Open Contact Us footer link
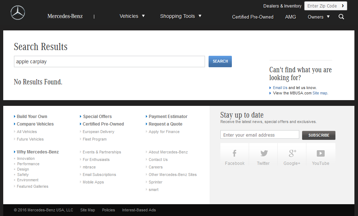 pyautogui.click(x=158, y=160)
